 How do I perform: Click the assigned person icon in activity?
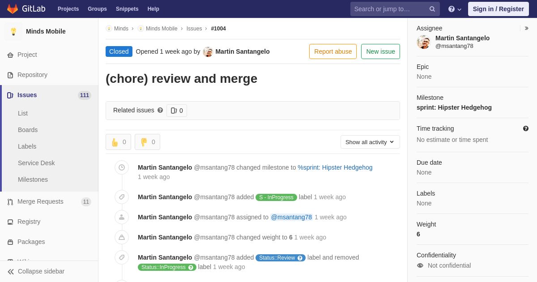[x=122, y=217]
